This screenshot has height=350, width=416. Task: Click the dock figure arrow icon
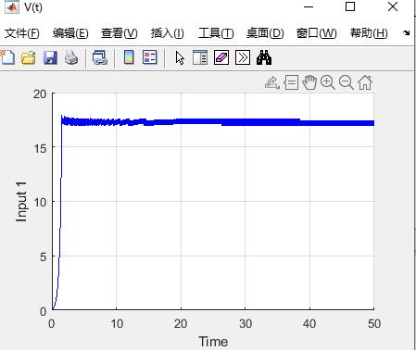(x=407, y=32)
